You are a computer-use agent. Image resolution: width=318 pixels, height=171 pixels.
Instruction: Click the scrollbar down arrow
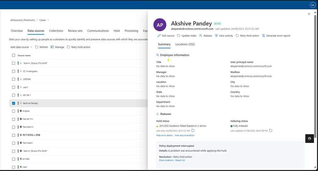coord(315,167)
